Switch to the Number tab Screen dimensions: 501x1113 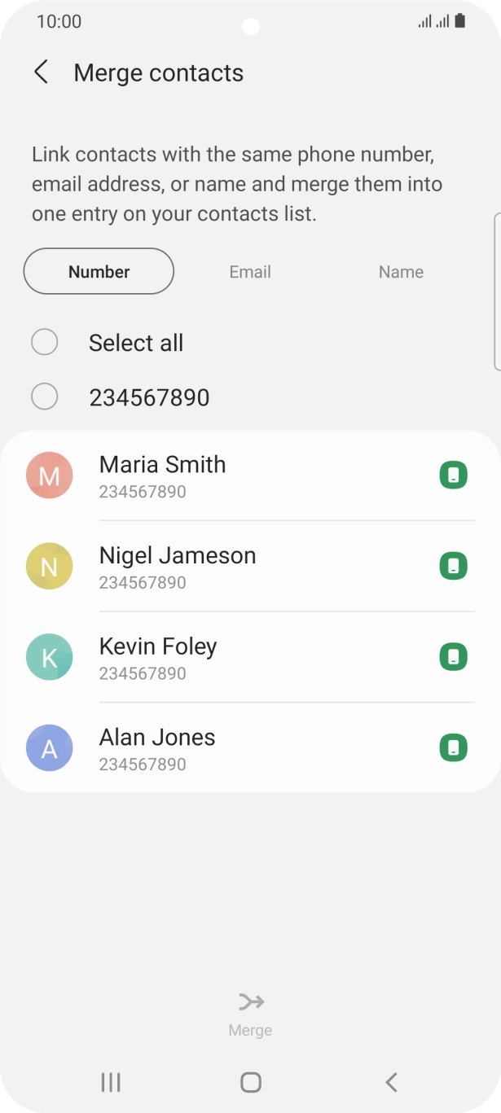(x=99, y=272)
